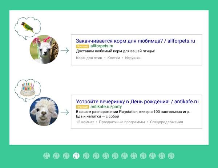Visit the green allforpets.ru URL
218x168 pixels.
click(x=102, y=46)
